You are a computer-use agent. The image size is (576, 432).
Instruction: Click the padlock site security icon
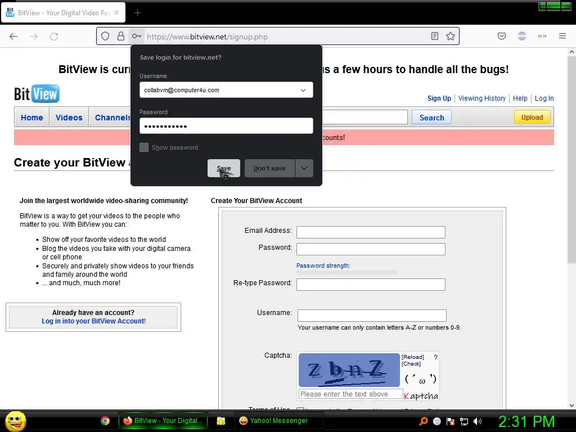click(121, 36)
